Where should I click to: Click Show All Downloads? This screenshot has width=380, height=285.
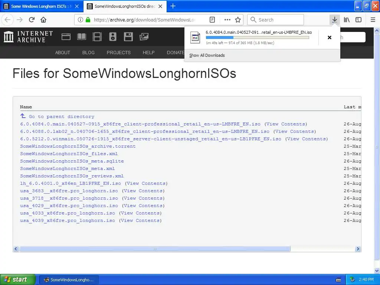pos(207,55)
